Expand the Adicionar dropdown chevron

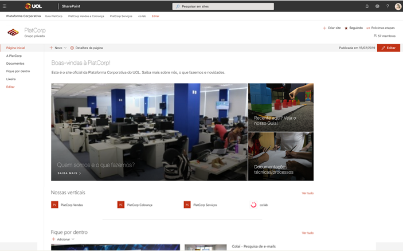click(x=73, y=239)
